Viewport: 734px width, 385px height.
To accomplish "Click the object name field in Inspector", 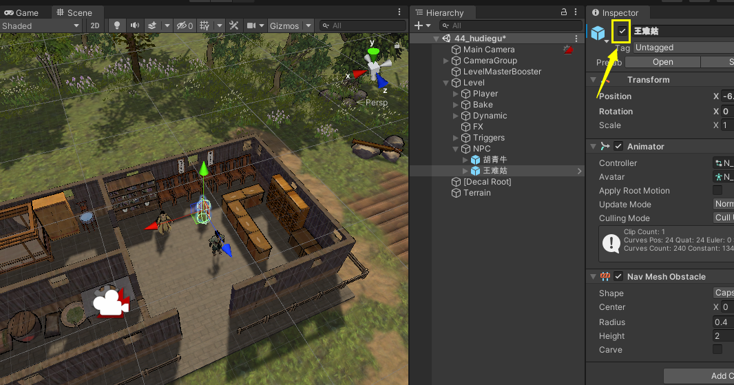I will 683,32.
